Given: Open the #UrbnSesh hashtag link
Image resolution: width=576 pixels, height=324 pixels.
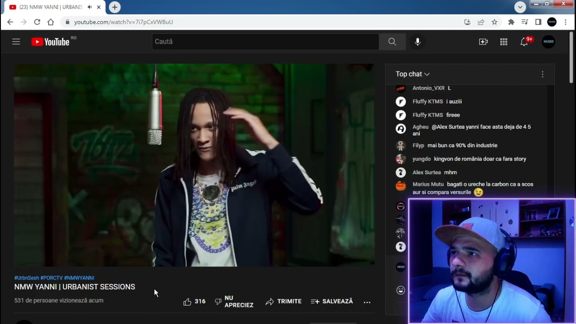Looking at the screenshot, I should 27,278.
